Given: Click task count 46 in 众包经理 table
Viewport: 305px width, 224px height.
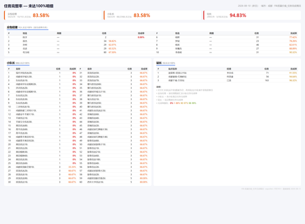Looking at the screenshot, I should 257,45.
